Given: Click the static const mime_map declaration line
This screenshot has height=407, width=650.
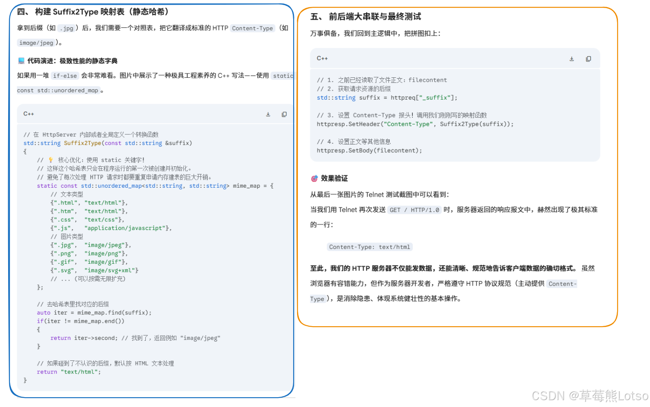Looking at the screenshot, I should click(x=155, y=186).
